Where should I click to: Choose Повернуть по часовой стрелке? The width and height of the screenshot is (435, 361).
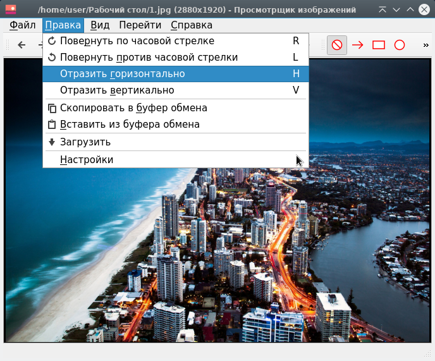pos(137,41)
